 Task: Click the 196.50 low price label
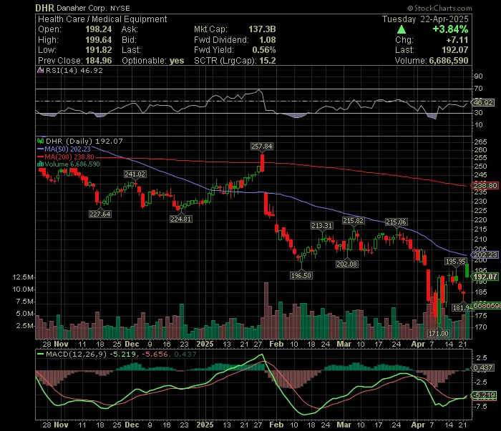301,275
